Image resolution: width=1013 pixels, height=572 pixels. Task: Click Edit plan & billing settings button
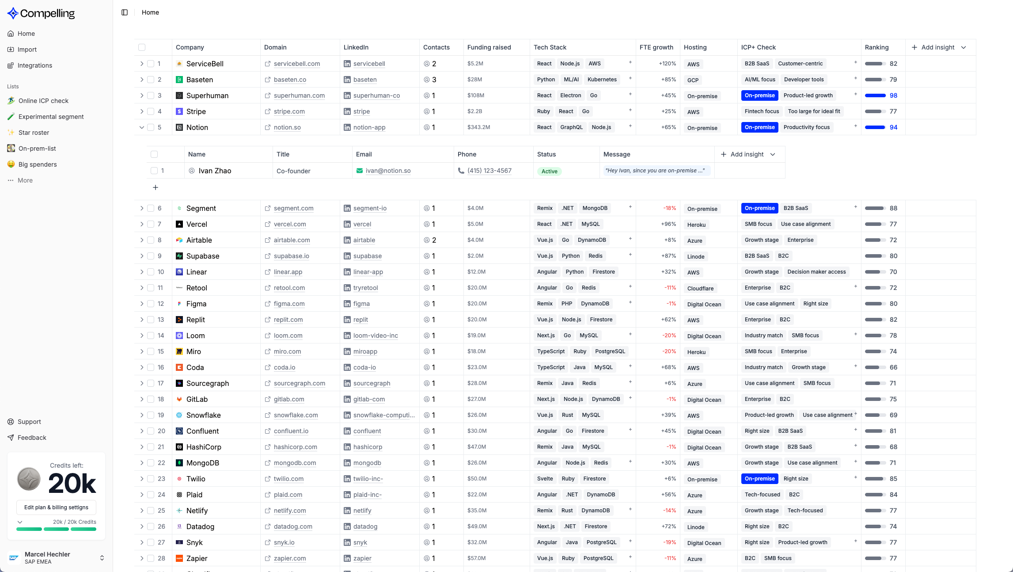coord(56,507)
